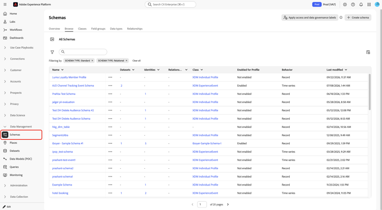Open more actions for hkg_dim_table row

point(111,127)
